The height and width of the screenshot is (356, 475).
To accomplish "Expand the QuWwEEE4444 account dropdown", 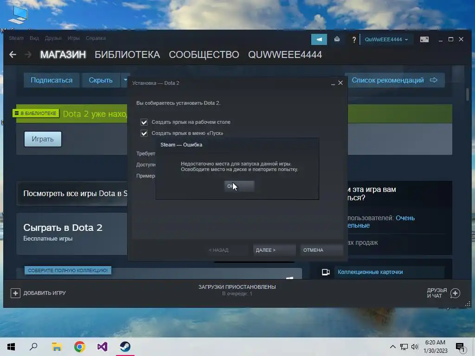I will 386,40.
